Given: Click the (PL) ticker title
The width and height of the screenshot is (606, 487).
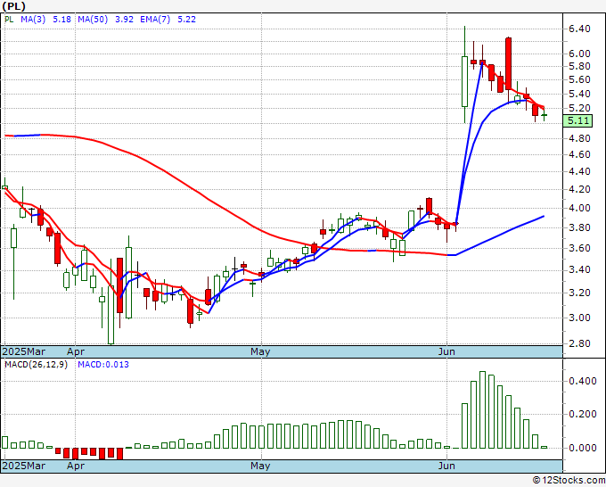Looking at the screenshot, I should coord(14,6).
